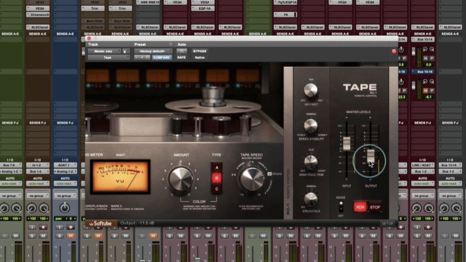This screenshot has height=262, width=466.
Task: Click the Native button
Action: 199,58
